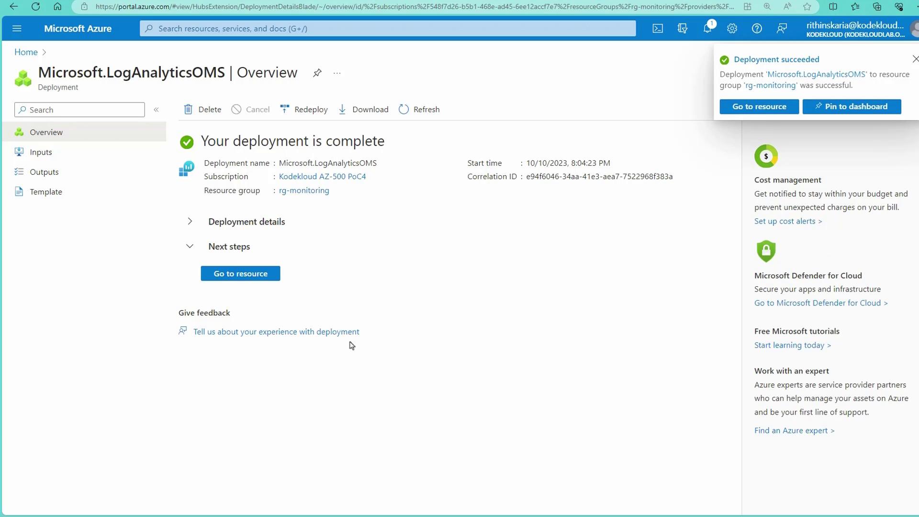Open the notifications bell
This screenshot has width=919, height=517.
[x=707, y=29]
